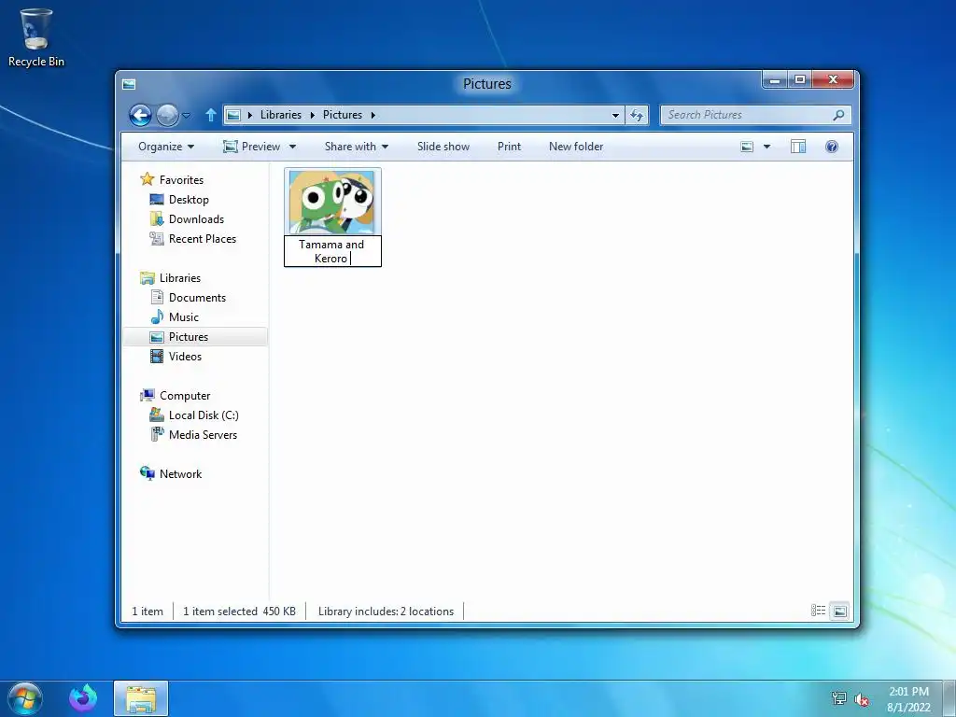Screen dimensions: 956x717
Task: Select the Pictures library in the sidebar
Action: (x=195, y=336)
